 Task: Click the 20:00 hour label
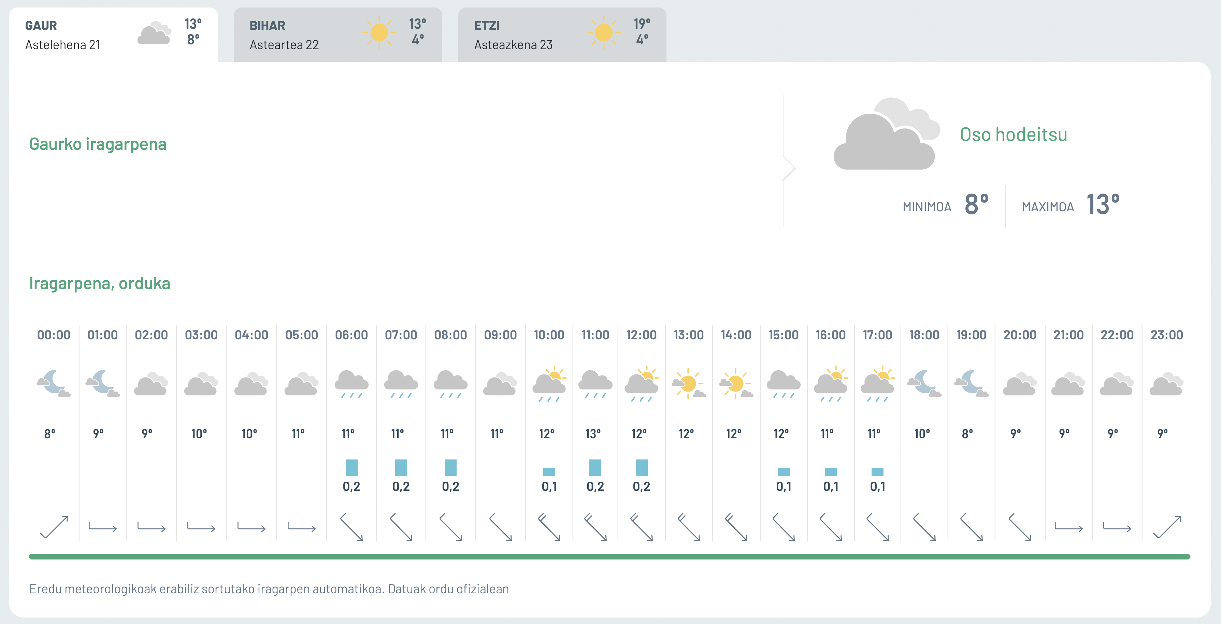(x=1020, y=335)
